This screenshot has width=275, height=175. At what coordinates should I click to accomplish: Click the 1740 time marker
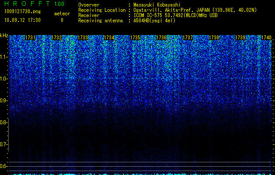click(266, 38)
